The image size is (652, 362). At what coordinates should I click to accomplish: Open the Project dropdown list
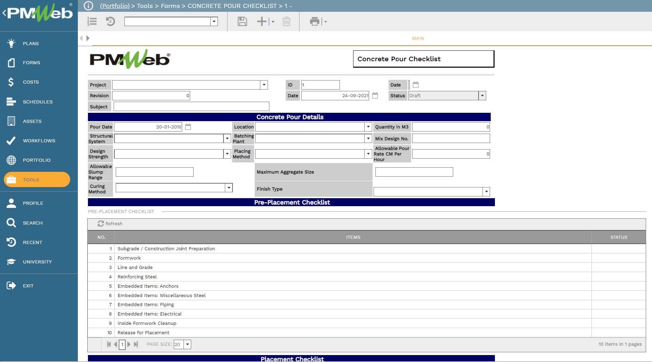click(x=264, y=85)
